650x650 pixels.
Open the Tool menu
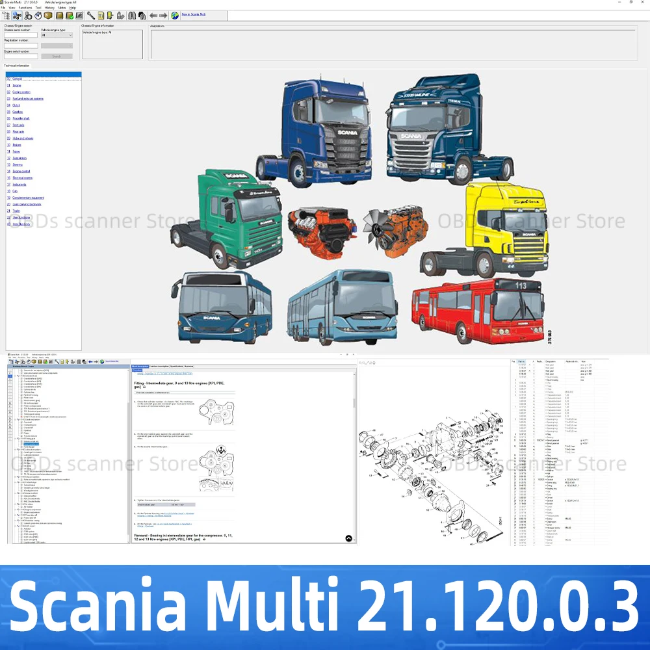pyautogui.click(x=38, y=7)
